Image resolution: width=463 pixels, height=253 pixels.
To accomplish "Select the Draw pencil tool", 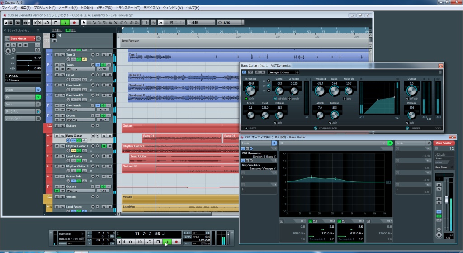I will (x=121, y=23).
